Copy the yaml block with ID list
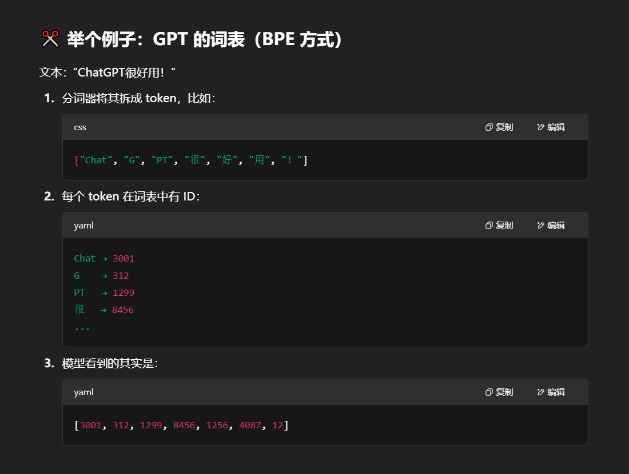Screen dimensions: 629x474 coord(499,392)
